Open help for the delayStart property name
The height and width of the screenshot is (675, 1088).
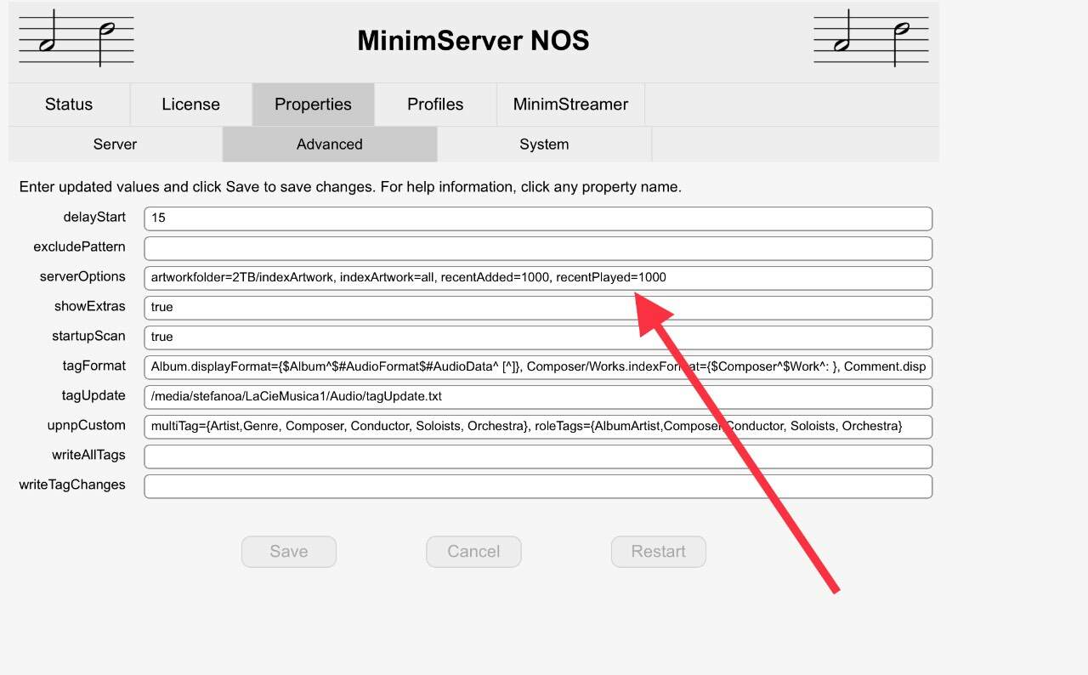[x=94, y=218]
